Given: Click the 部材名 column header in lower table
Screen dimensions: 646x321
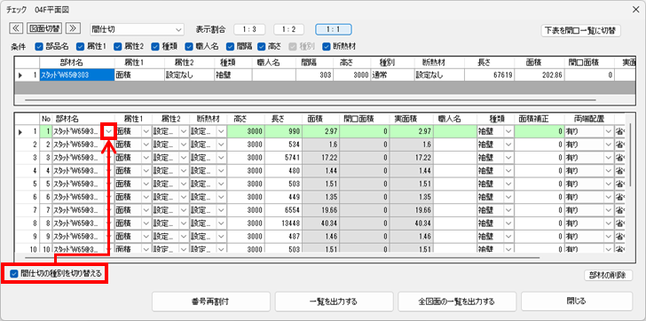Looking at the screenshot, I should 77,119.
